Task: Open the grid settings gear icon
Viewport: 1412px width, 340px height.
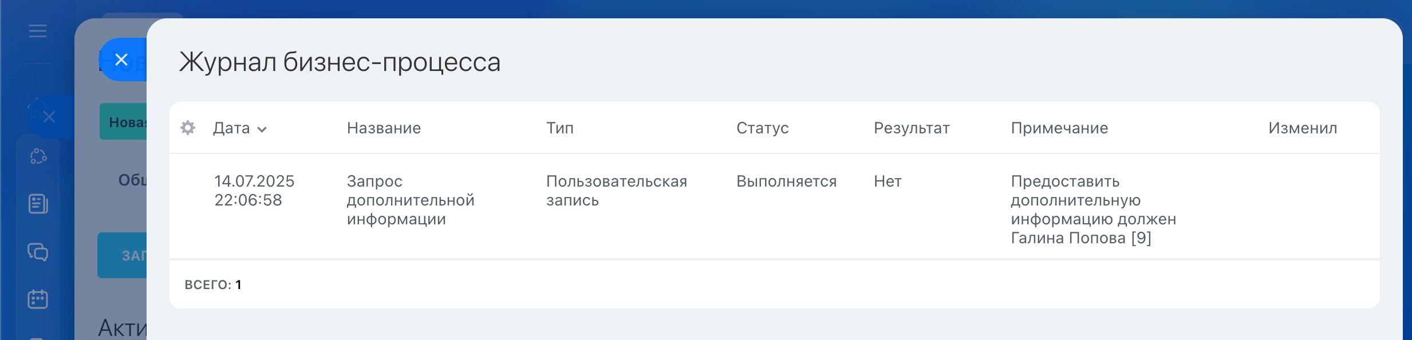Action: [x=188, y=128]
